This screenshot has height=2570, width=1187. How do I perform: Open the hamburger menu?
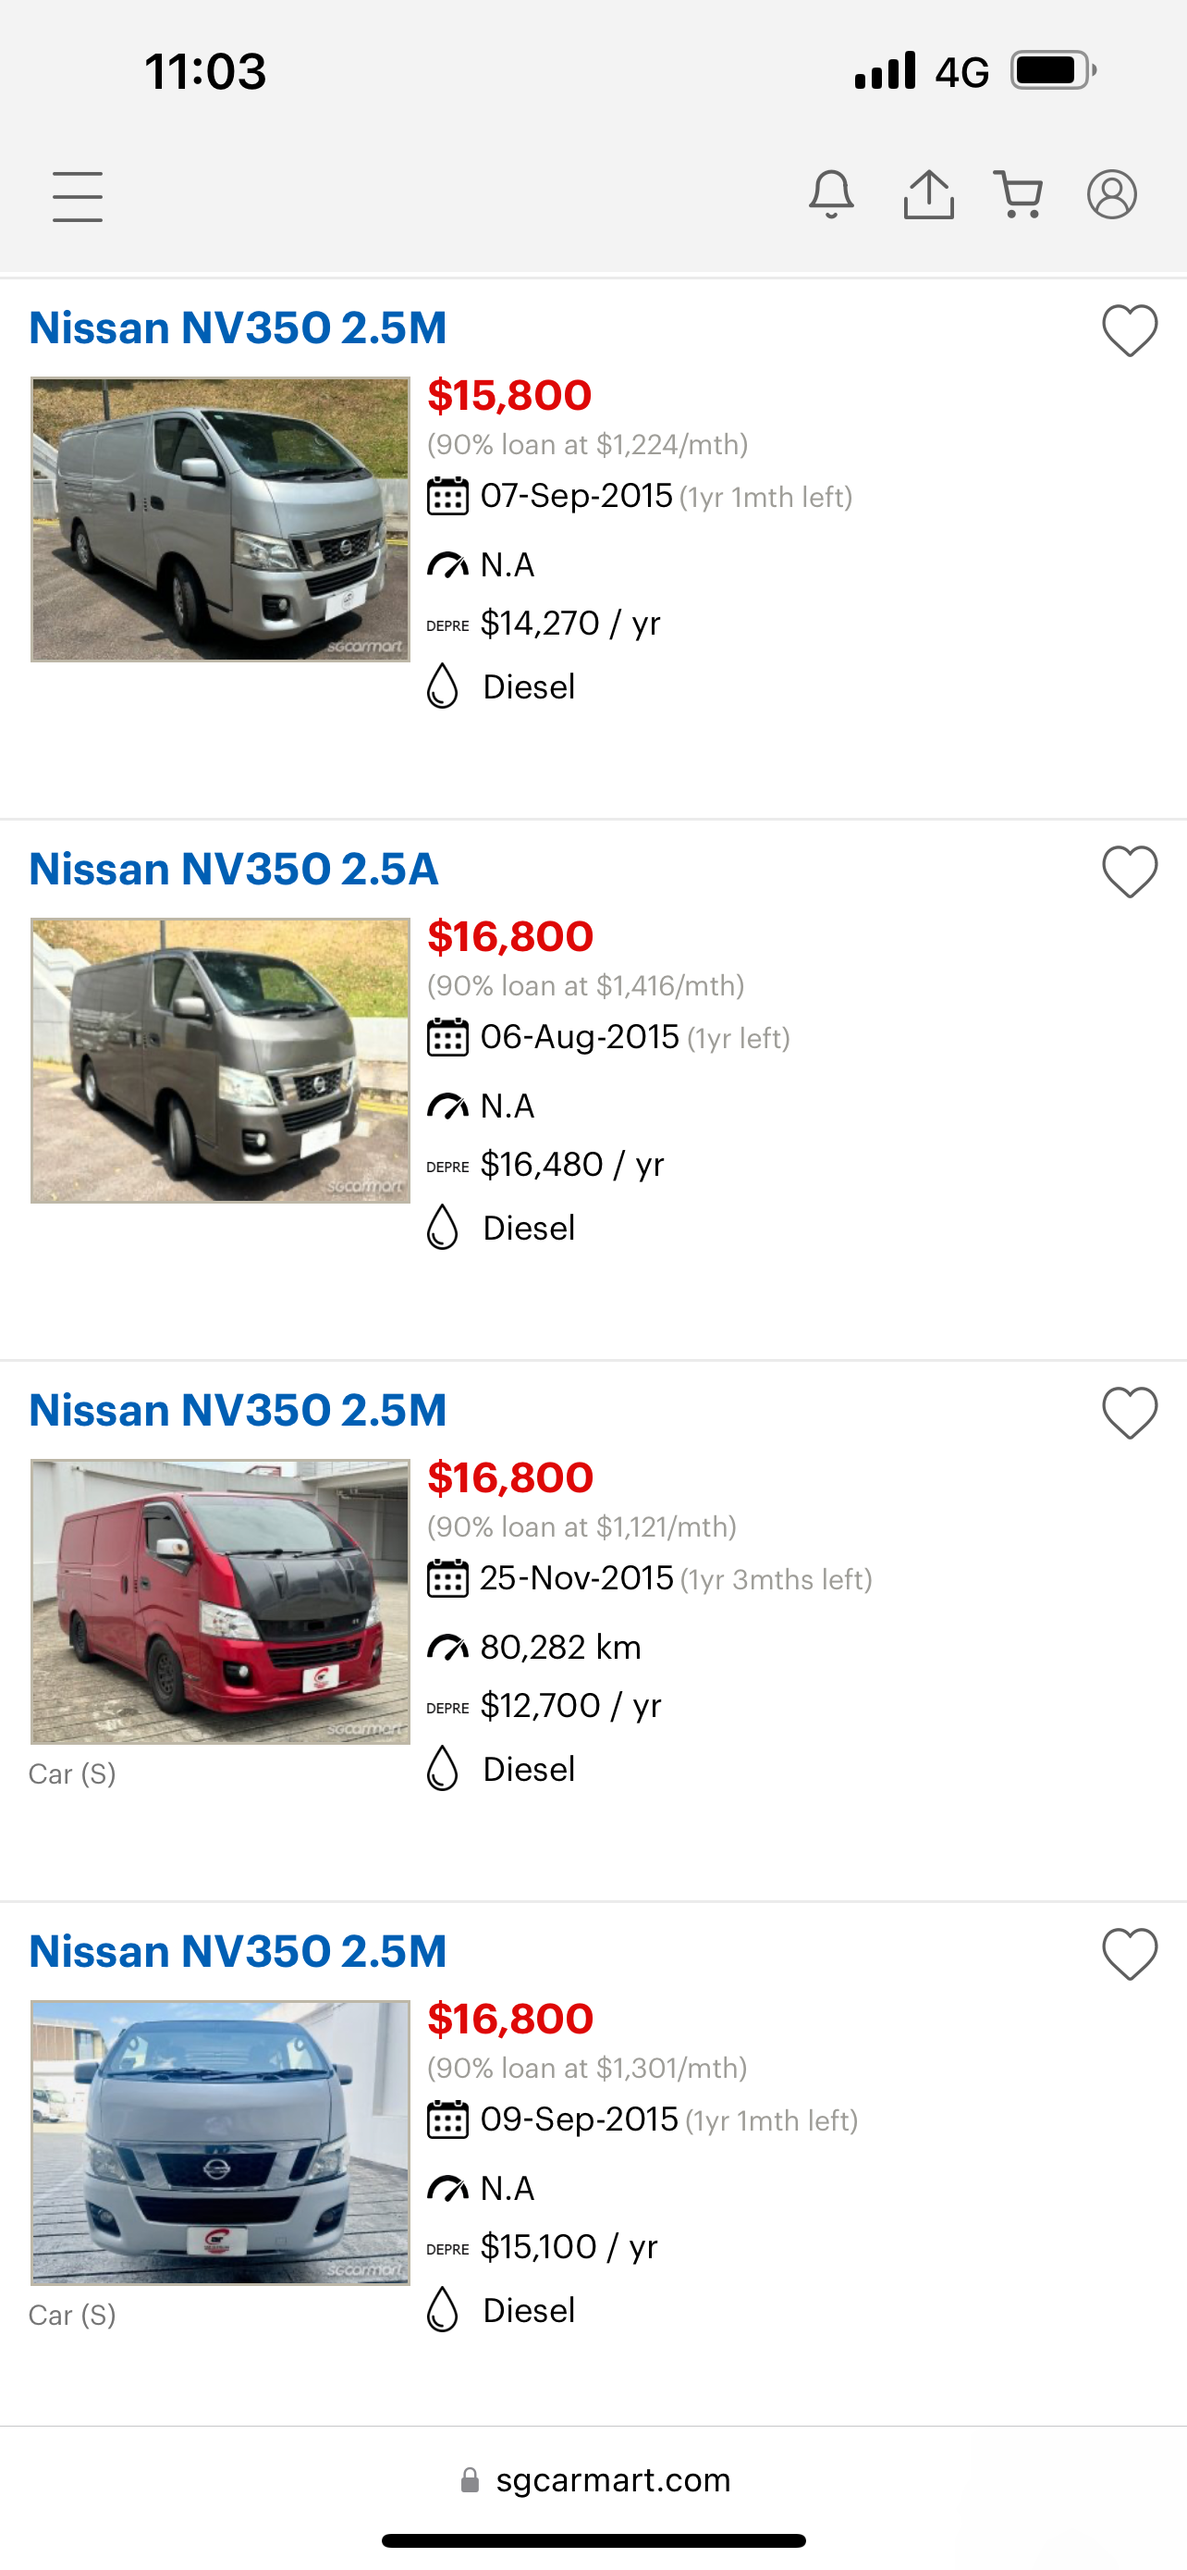point(78,195)
